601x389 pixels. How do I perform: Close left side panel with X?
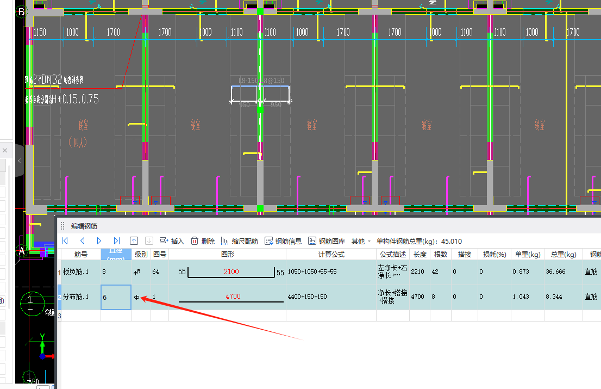[5, 150]
